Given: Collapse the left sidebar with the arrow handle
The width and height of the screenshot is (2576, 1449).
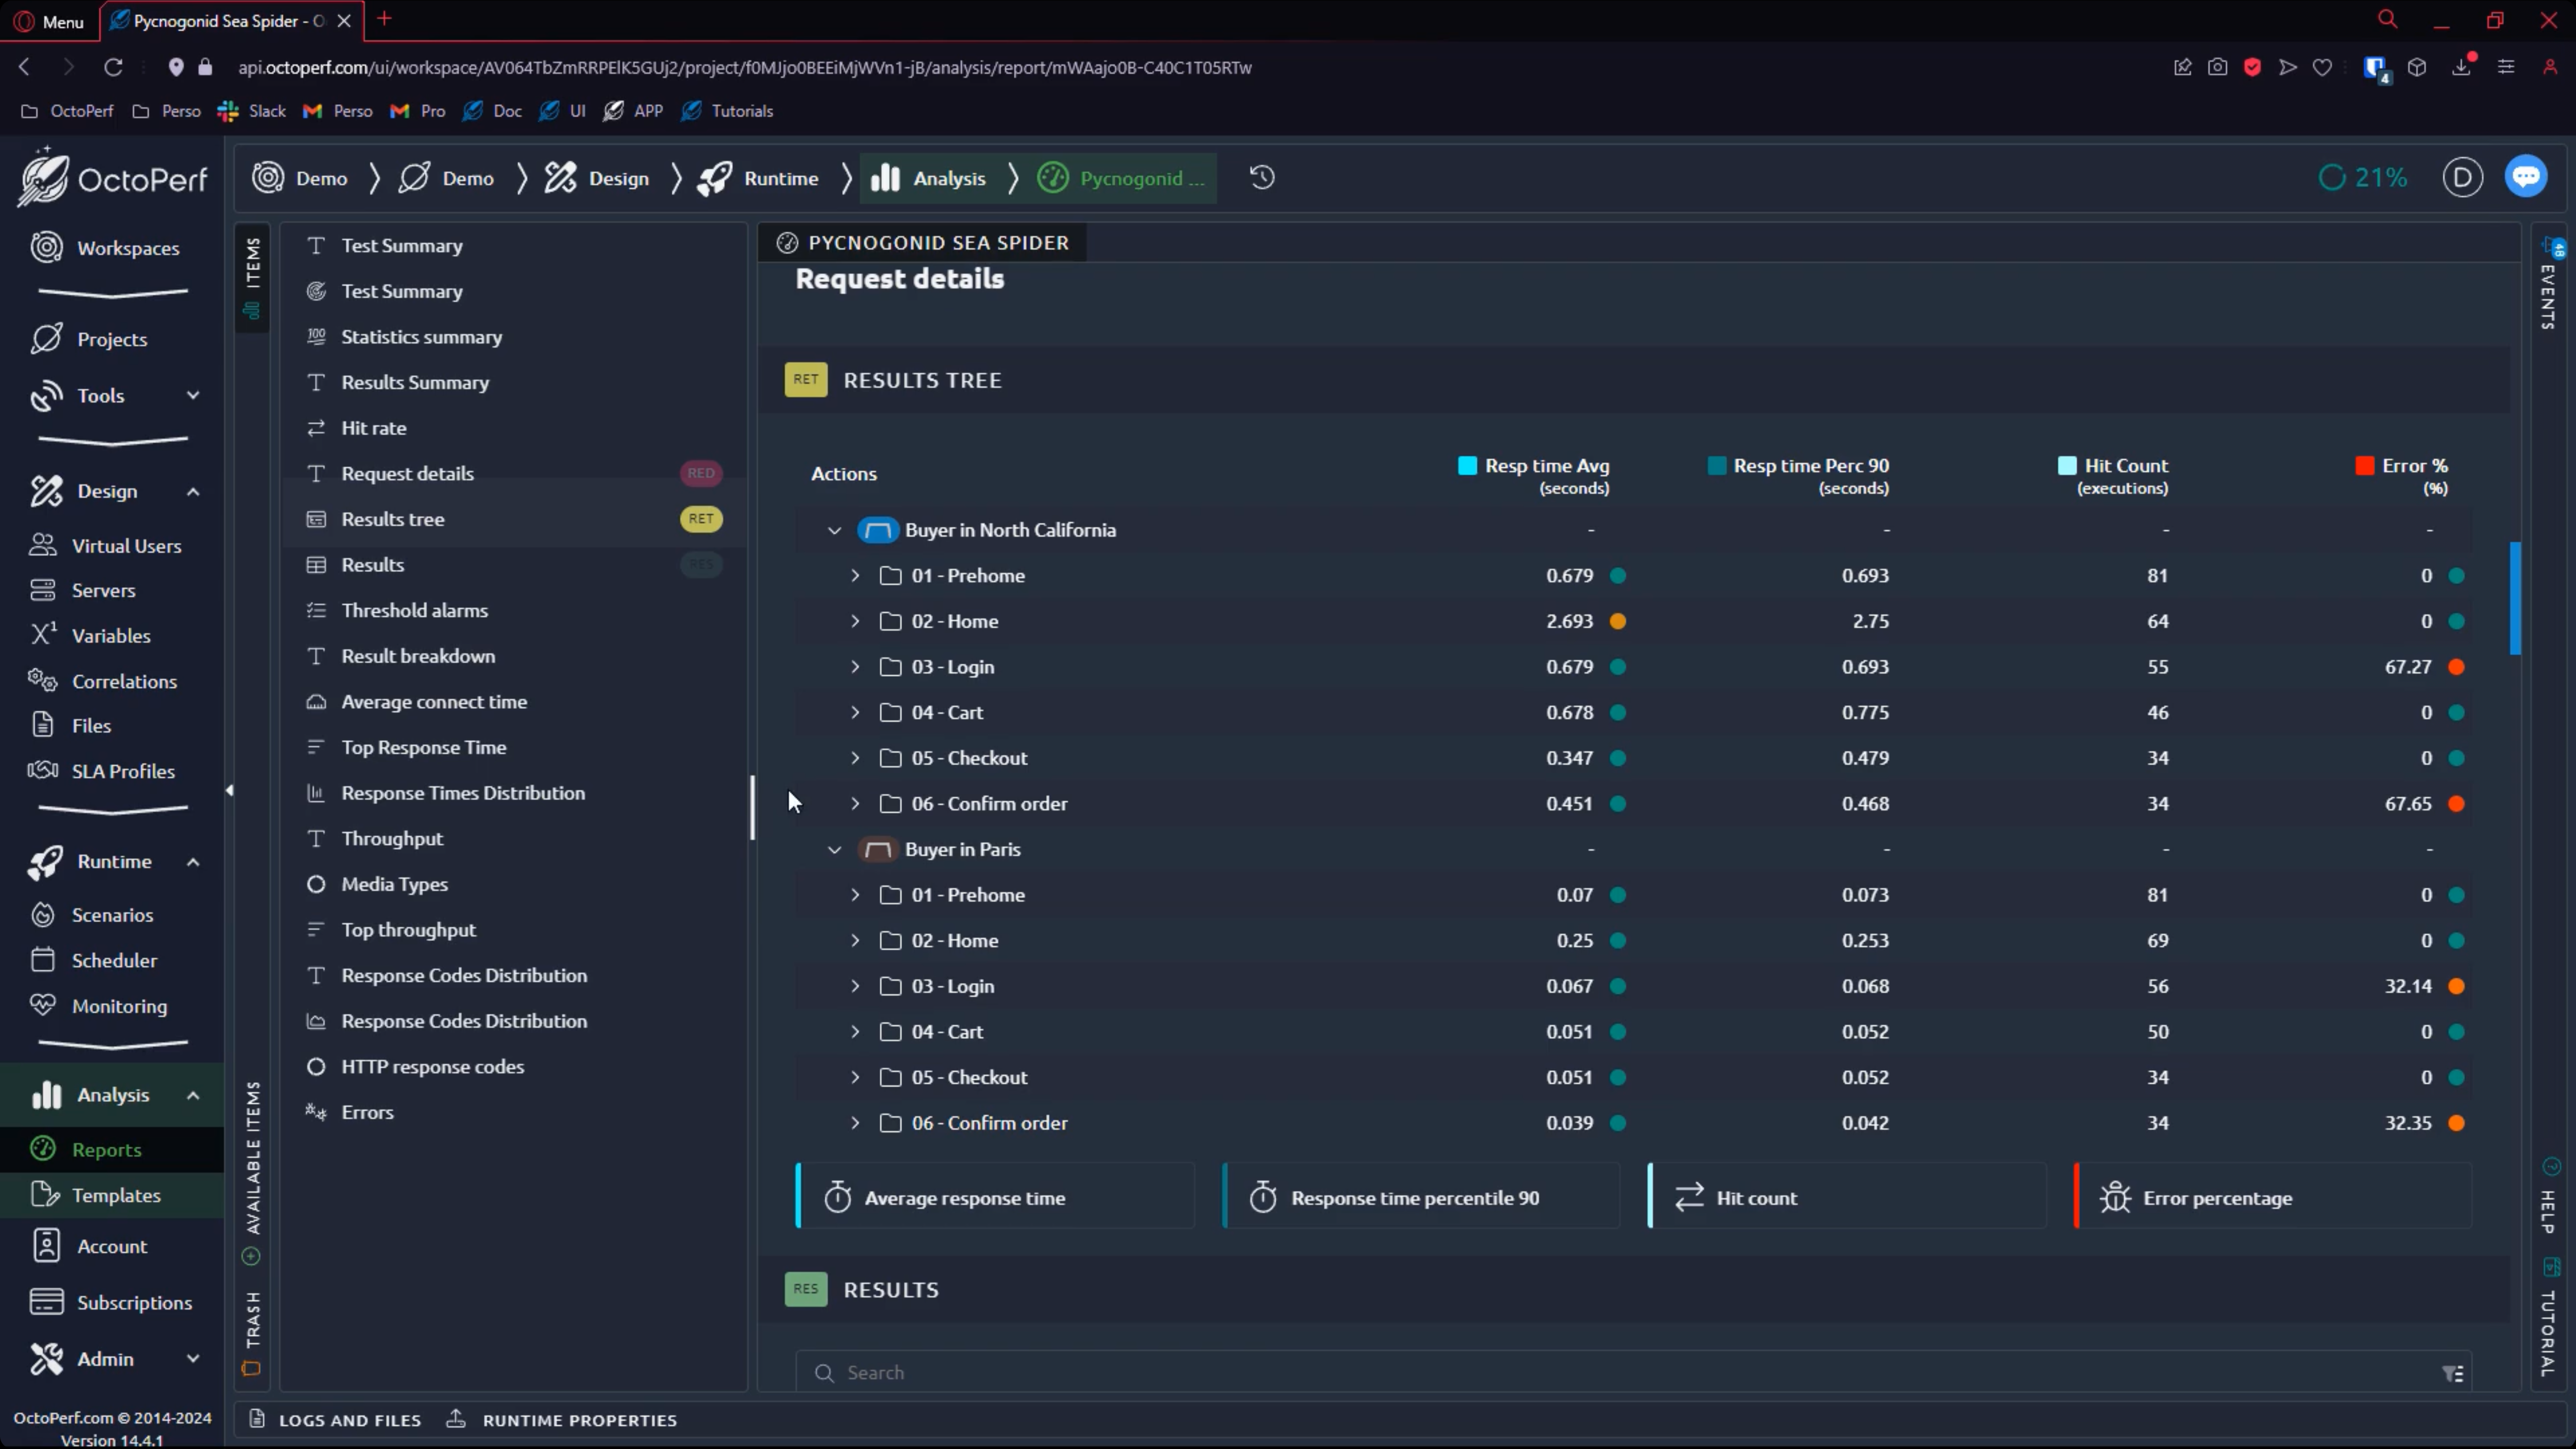Looking at the screenshot, I should pos(229,790).
